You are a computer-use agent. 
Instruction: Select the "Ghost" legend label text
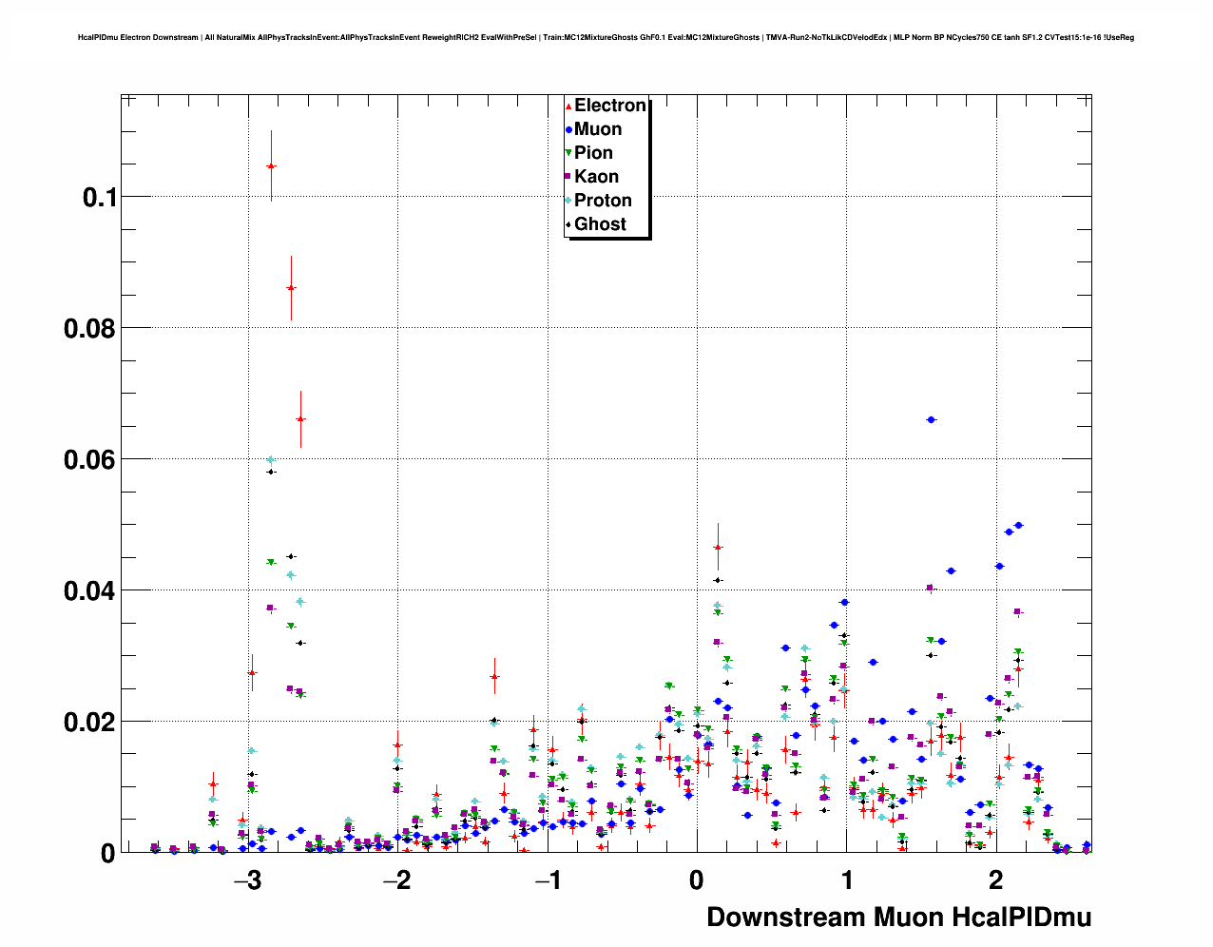click(x=600, y=224)
